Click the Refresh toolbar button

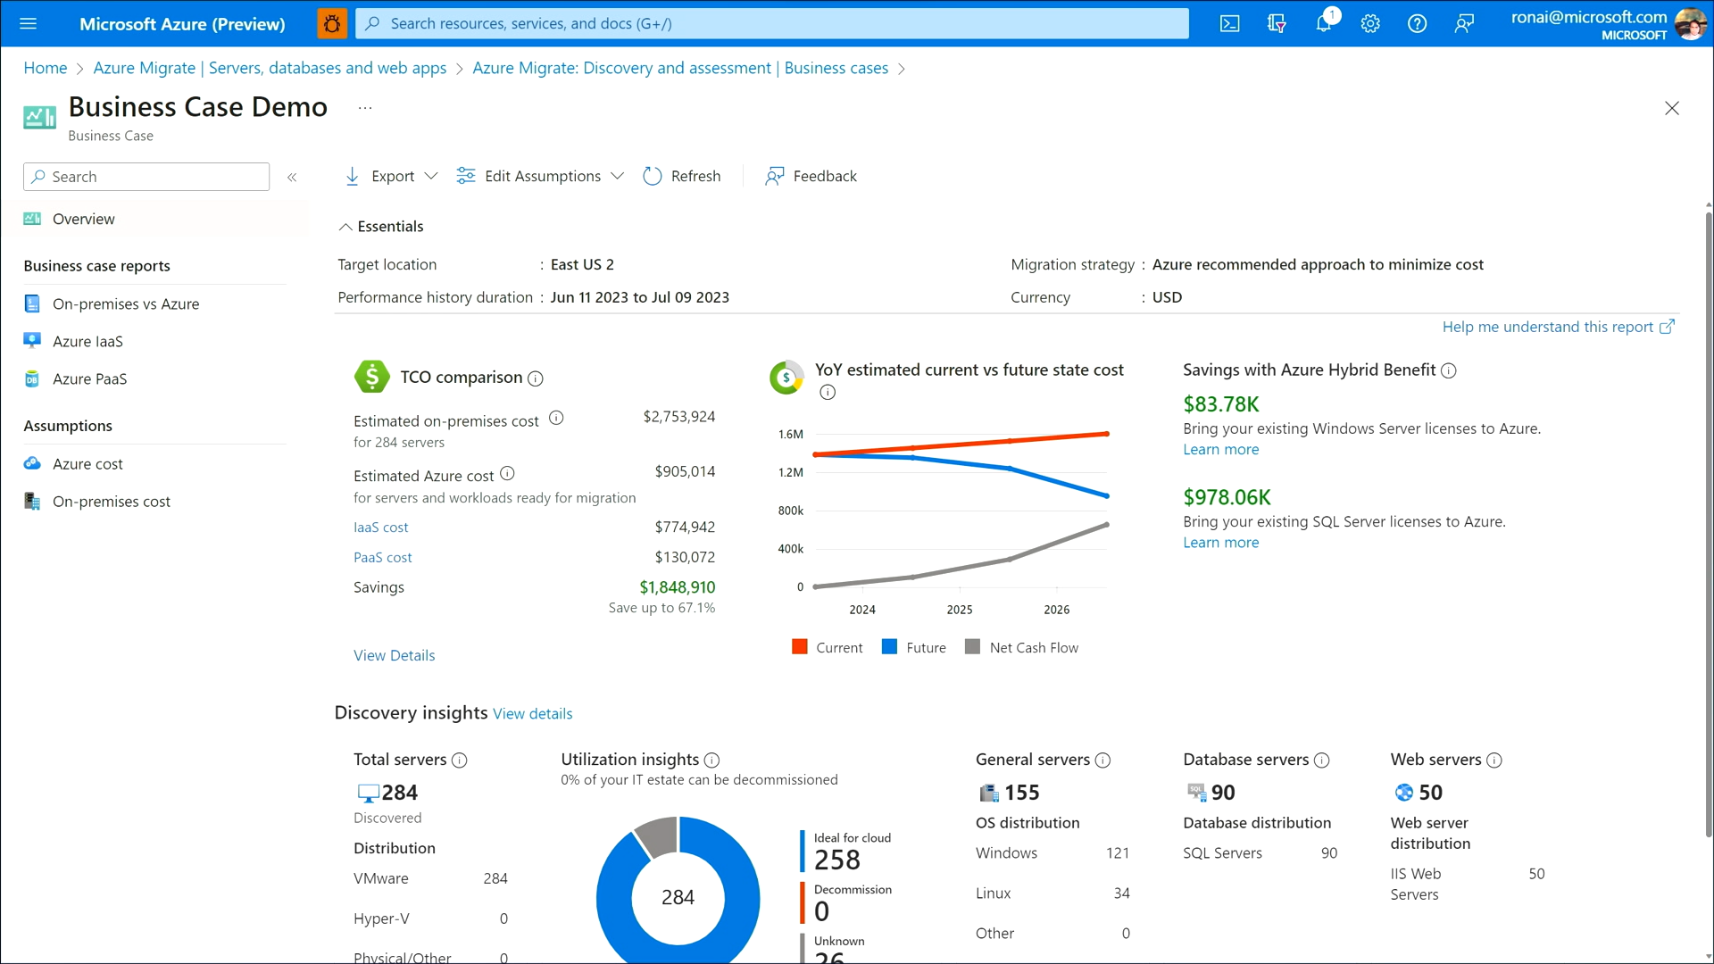point(682,176)
